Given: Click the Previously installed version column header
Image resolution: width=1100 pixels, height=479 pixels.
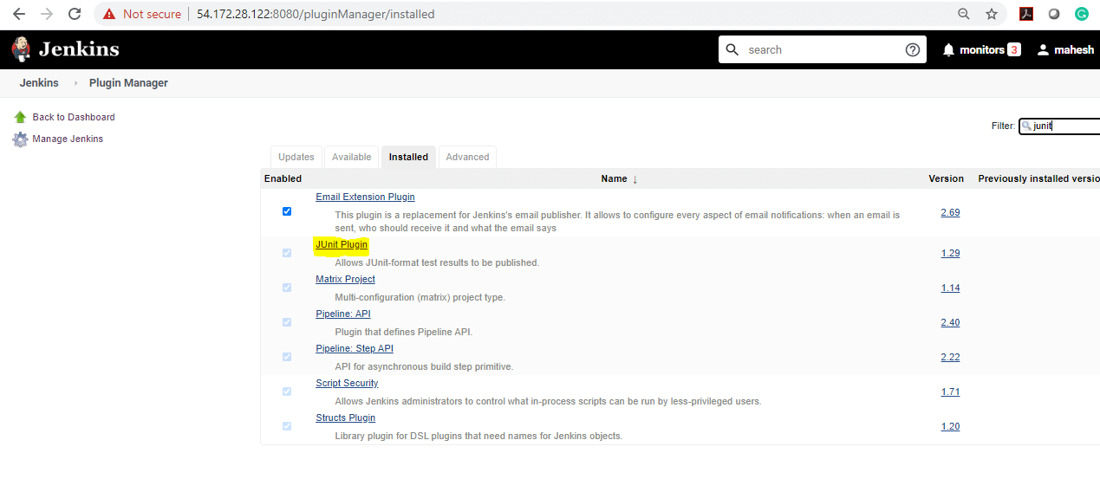Looking at the screenshot, I should [x=1038, y=178].
